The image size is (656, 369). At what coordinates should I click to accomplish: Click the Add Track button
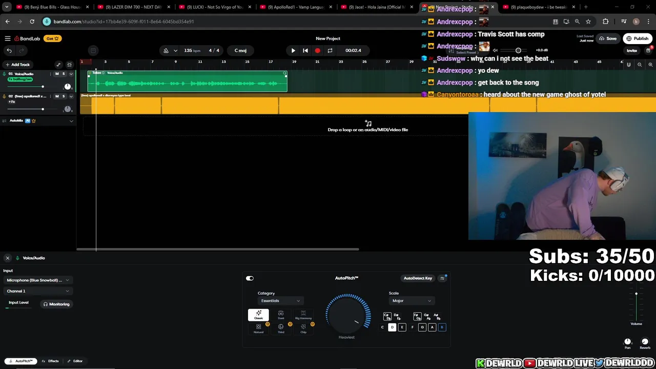click(x=18, y=65)
